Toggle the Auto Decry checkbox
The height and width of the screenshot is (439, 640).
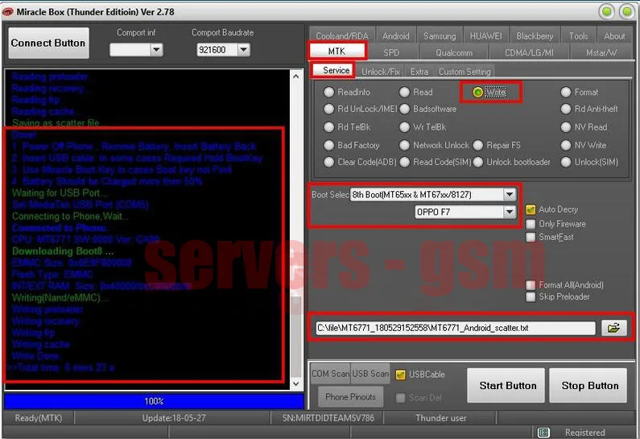coord(531,209)
